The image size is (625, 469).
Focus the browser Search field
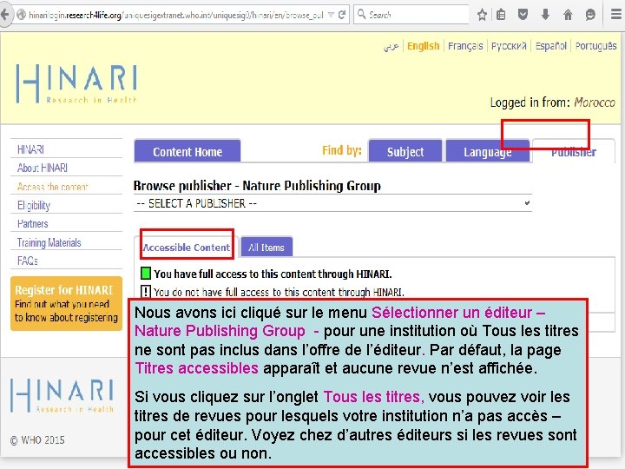pos(411,15)
